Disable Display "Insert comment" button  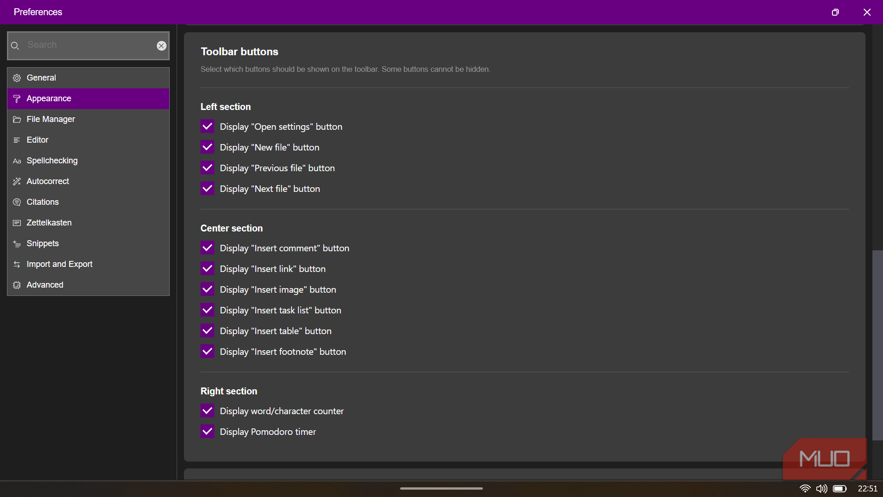(207, 248)
